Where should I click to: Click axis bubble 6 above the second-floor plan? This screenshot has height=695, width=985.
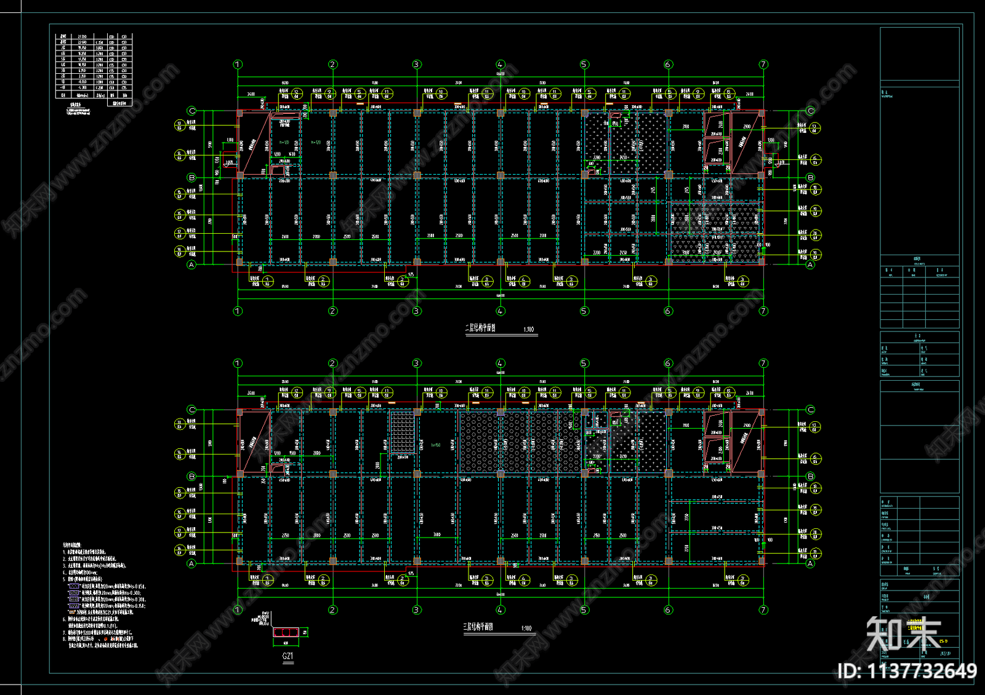(x=669, y=64)
